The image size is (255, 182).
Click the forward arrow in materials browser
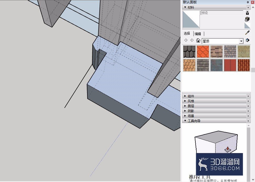click(x=192, y=40)
